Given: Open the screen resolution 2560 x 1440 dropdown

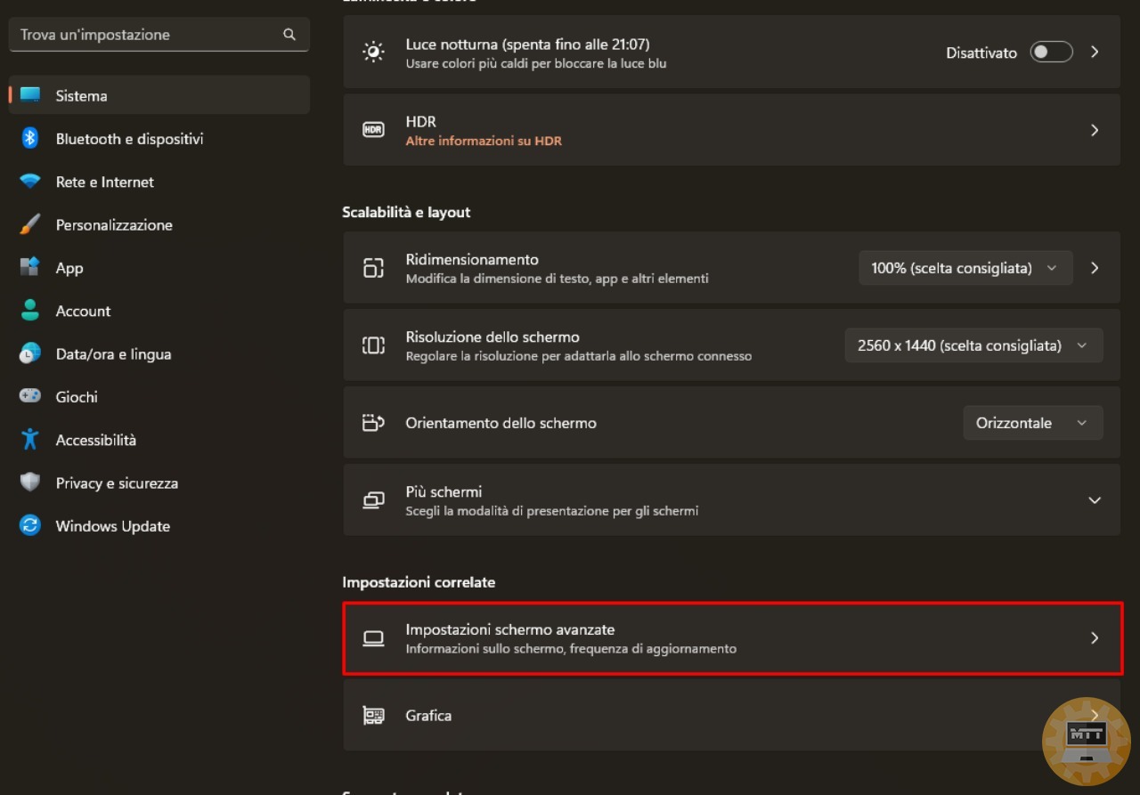Looking at the screenshot, I should click(973, 345).
